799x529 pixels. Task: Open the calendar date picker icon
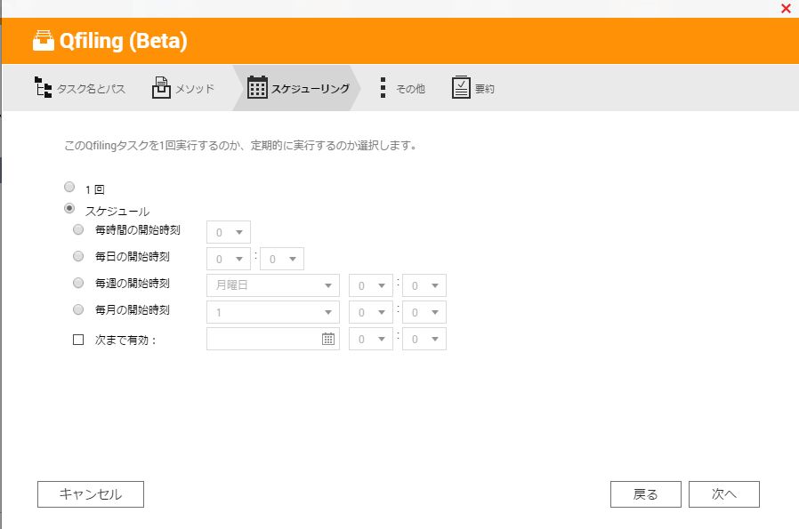tap(328, 339)
